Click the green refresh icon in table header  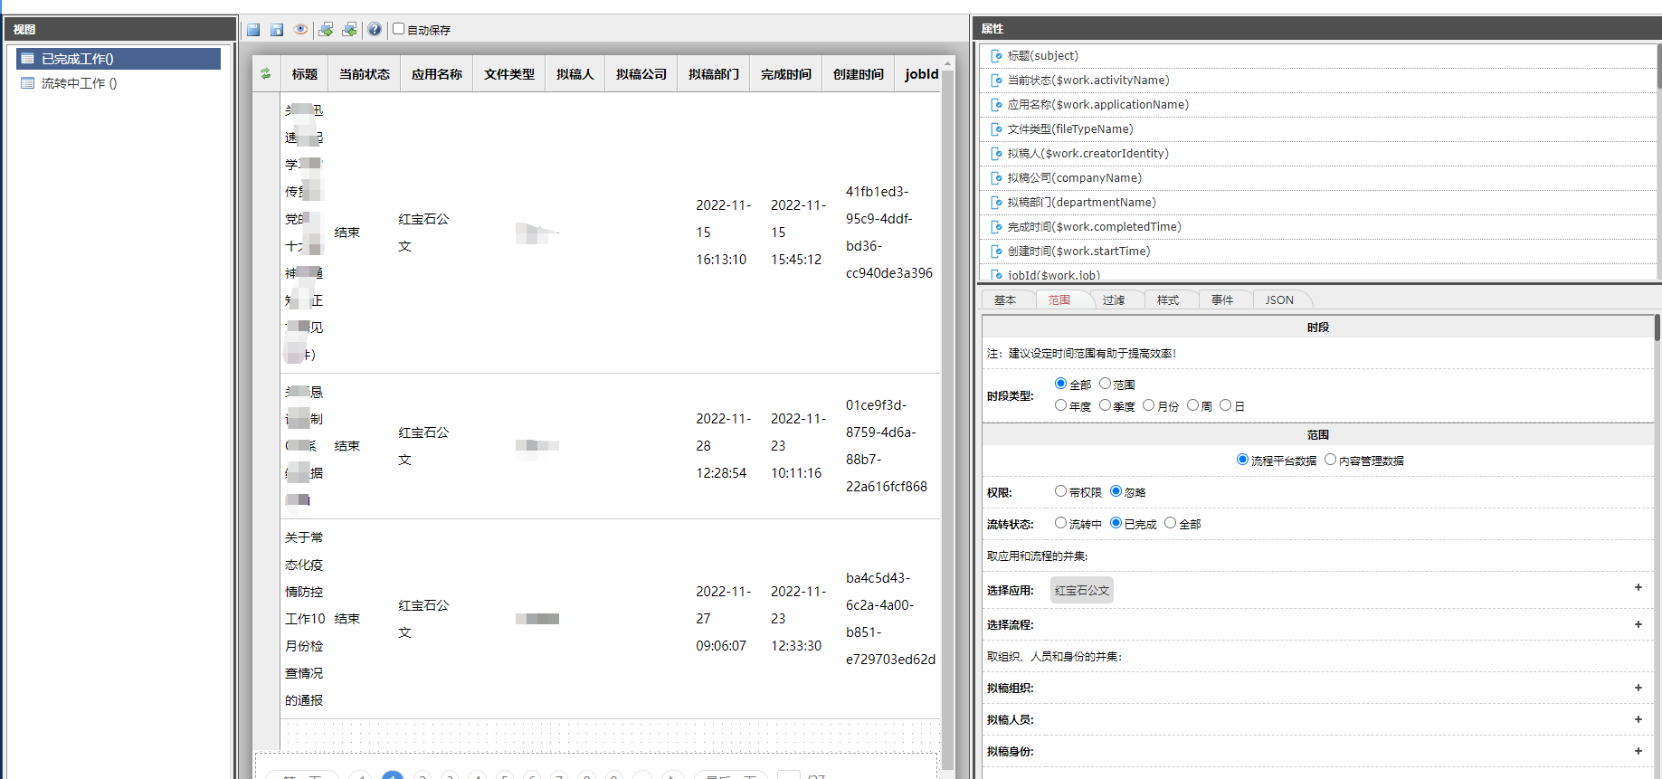265,74
